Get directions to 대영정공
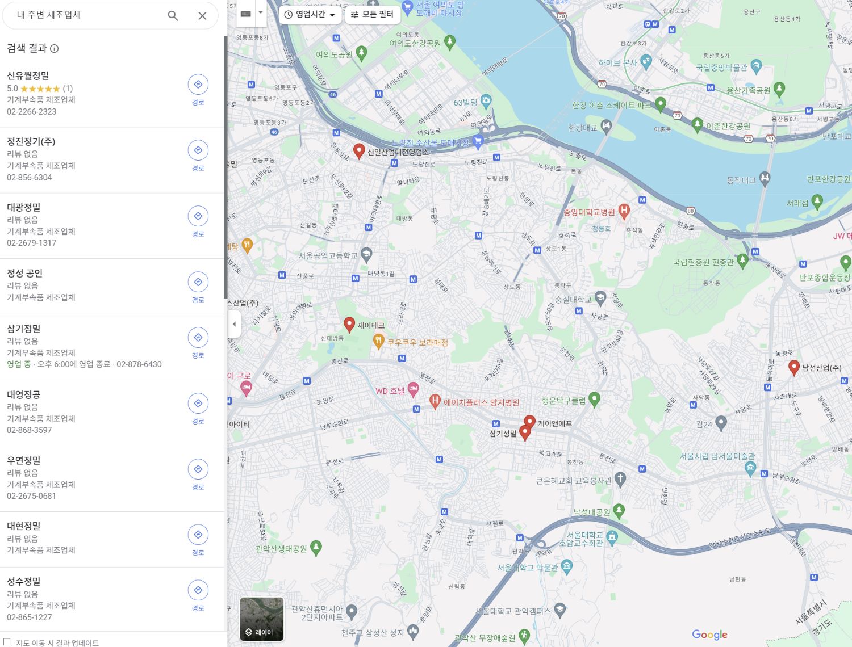 point(198,404)
